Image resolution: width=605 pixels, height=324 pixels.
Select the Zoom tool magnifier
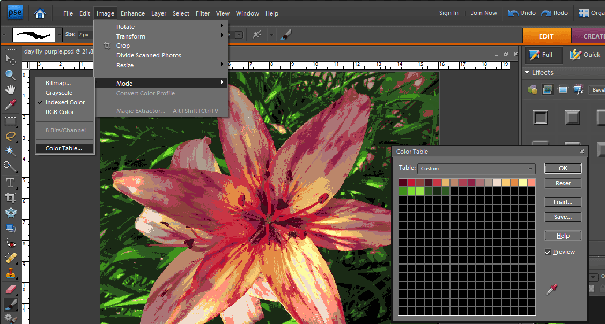[10, 74]
